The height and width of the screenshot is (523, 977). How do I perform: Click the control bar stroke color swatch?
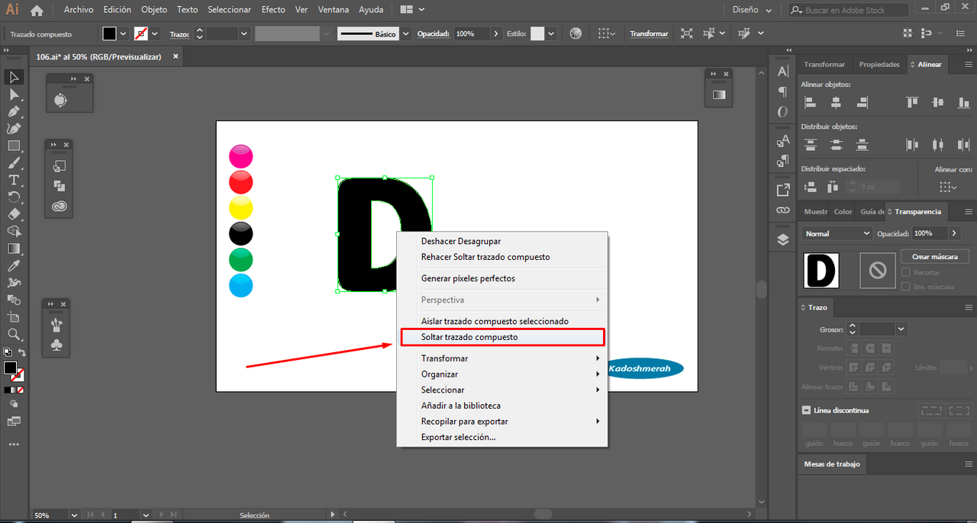pos(141,34)
